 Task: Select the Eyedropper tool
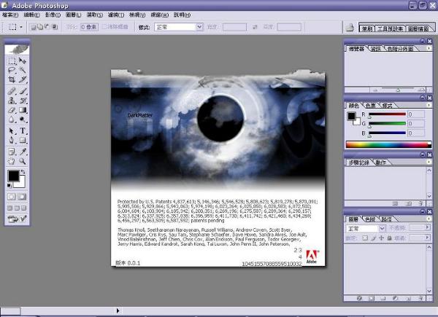tap(23, 152)
